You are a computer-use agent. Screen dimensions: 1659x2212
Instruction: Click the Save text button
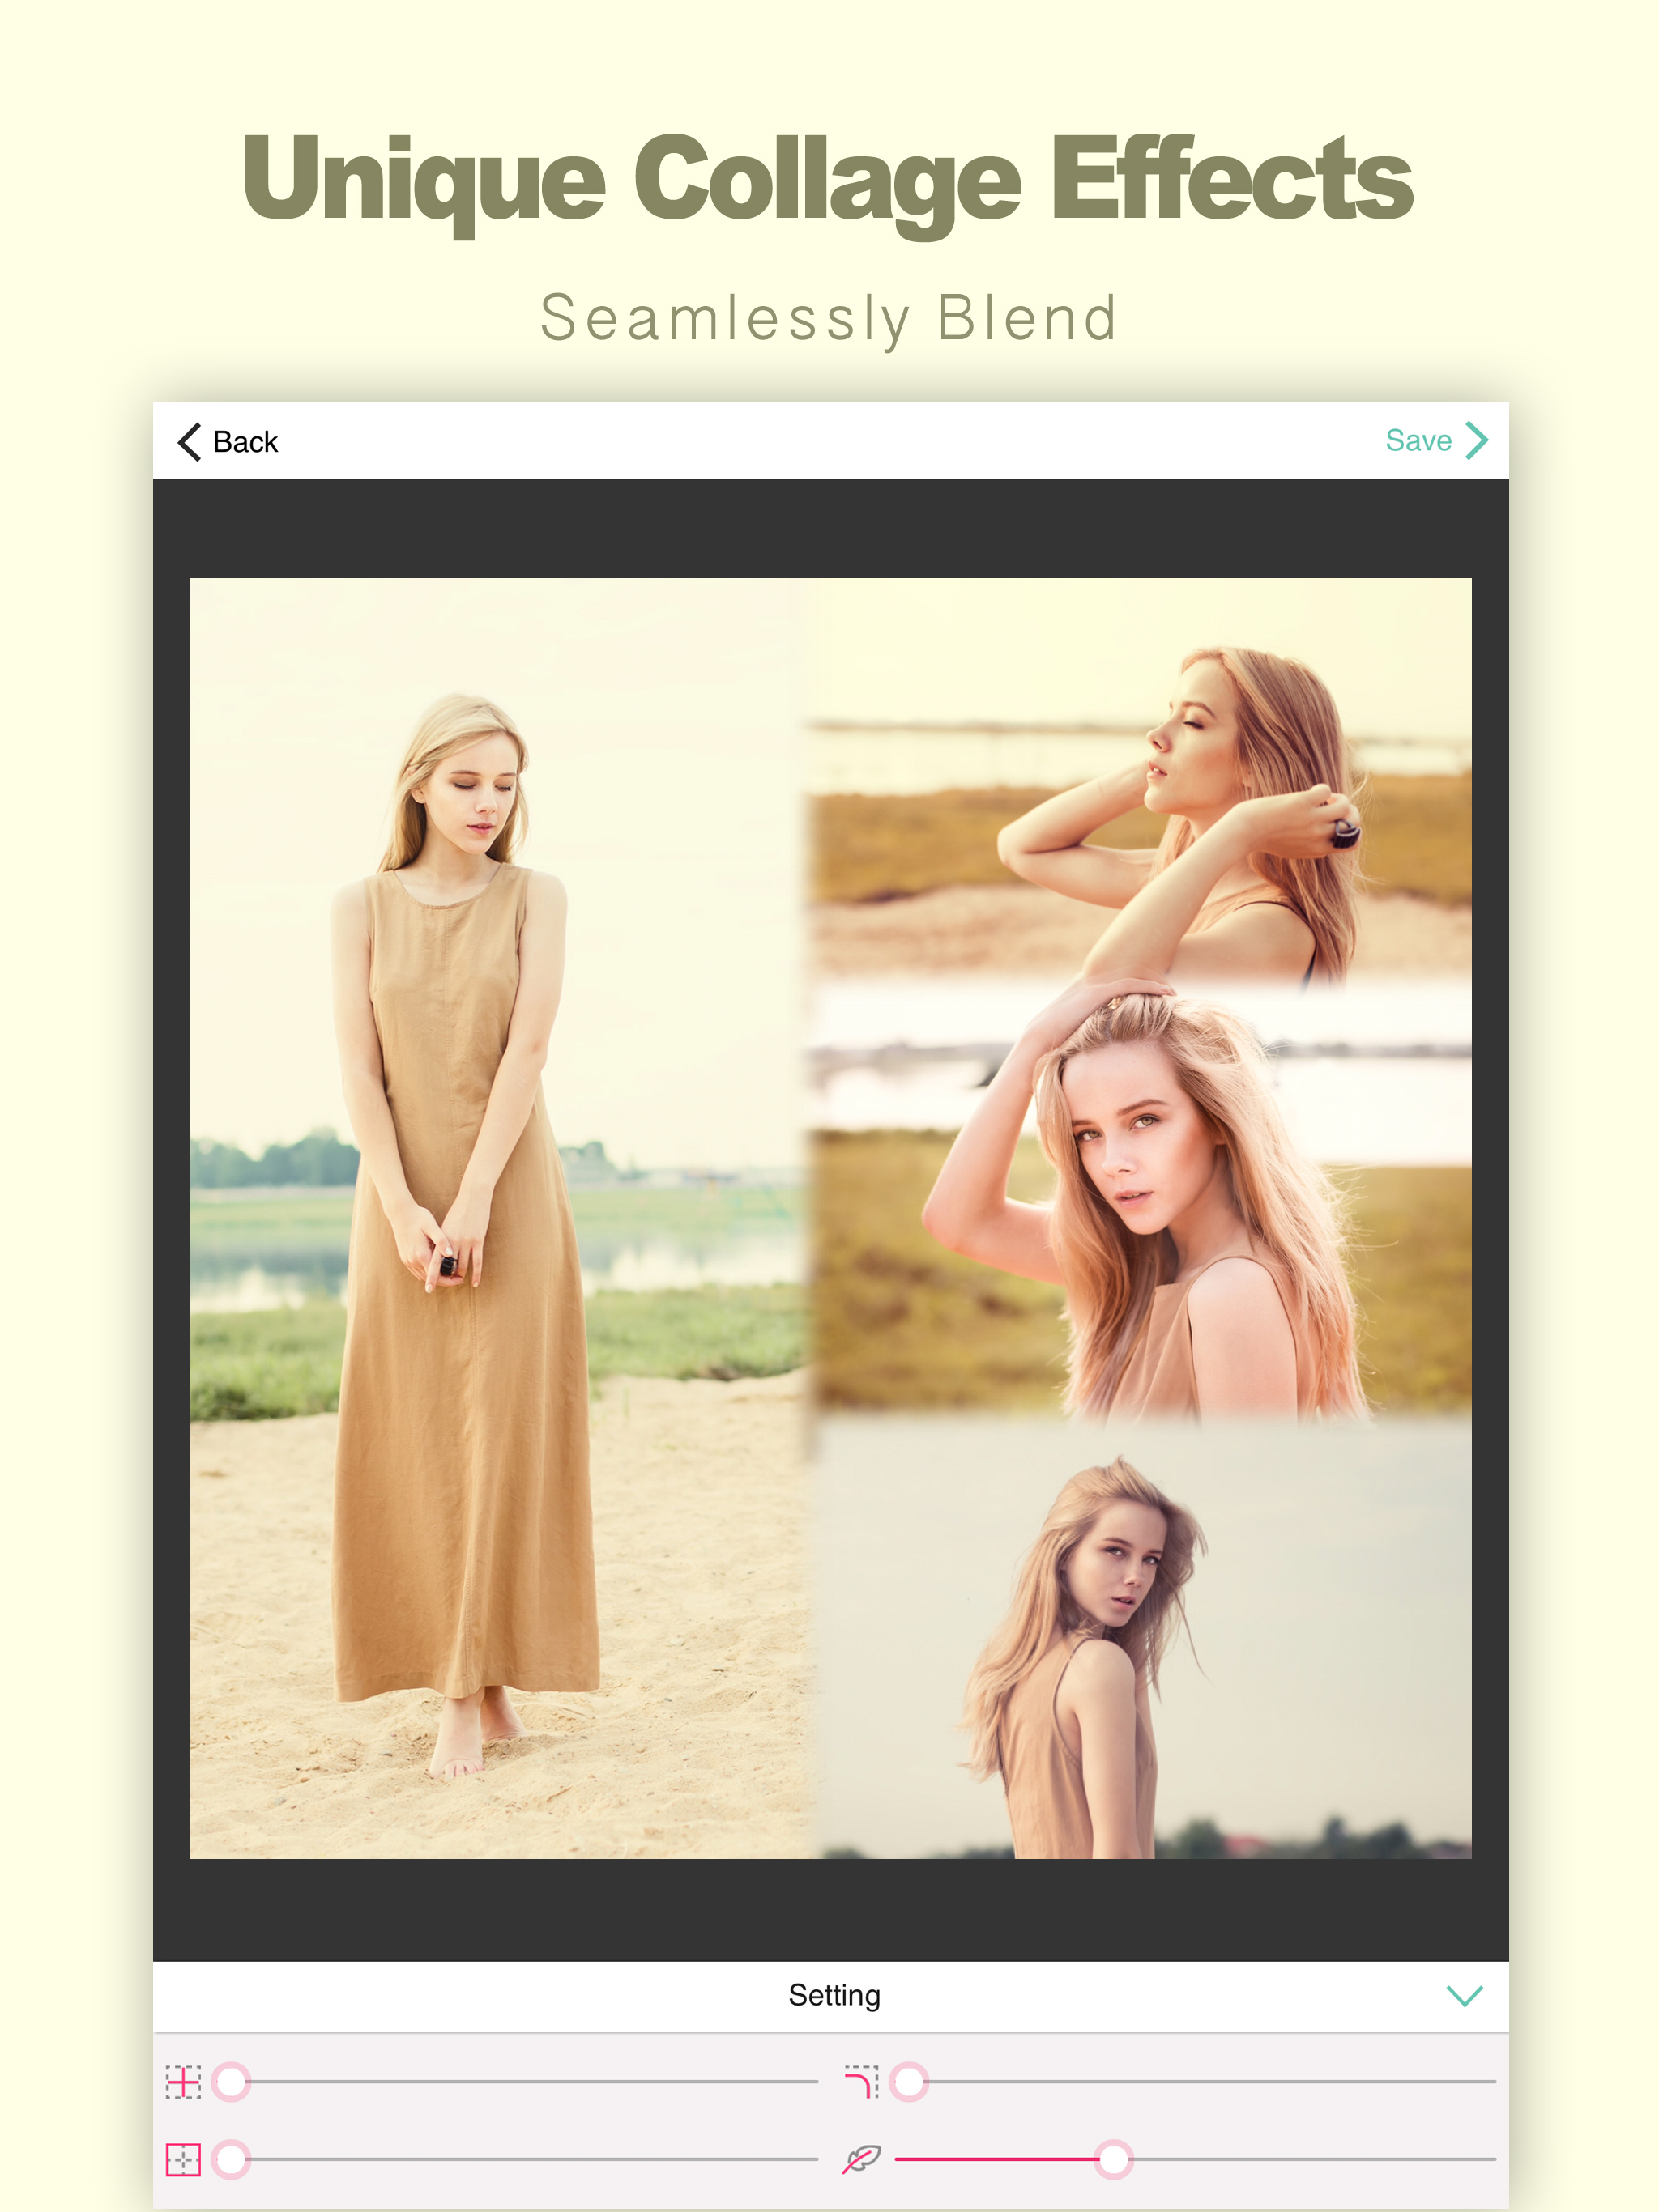tap(1418, 440)
